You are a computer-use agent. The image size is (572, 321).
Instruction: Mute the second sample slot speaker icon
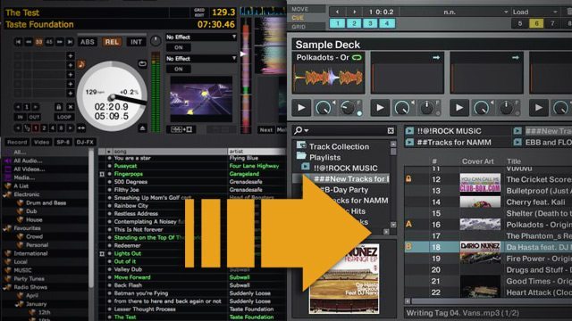[x=413, y=103]
